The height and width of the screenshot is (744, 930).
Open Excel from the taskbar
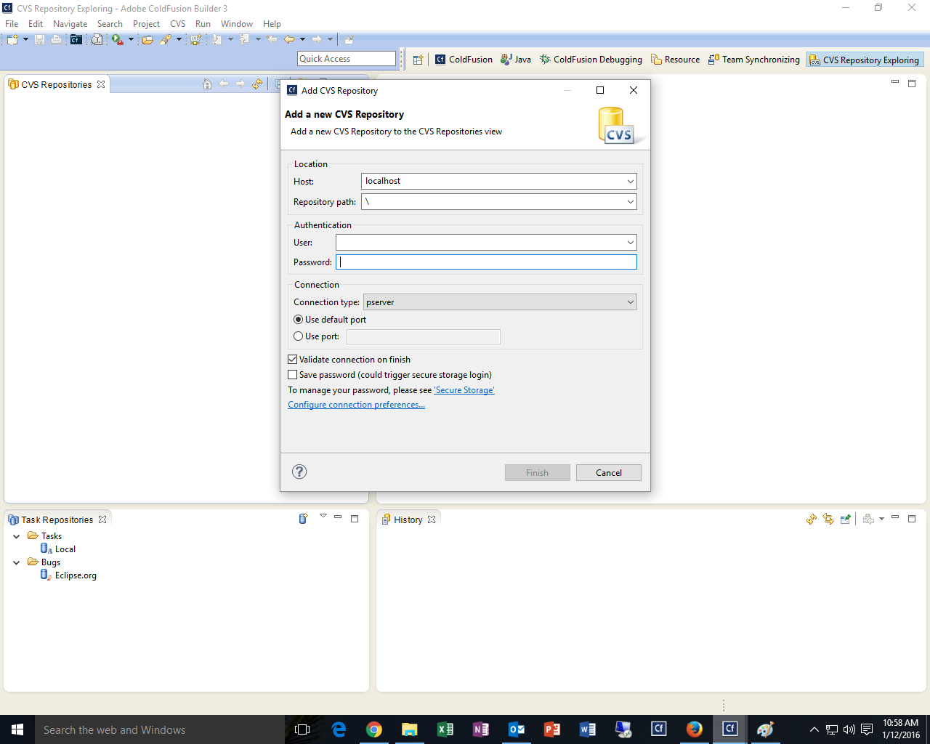[x=445, y=729]
